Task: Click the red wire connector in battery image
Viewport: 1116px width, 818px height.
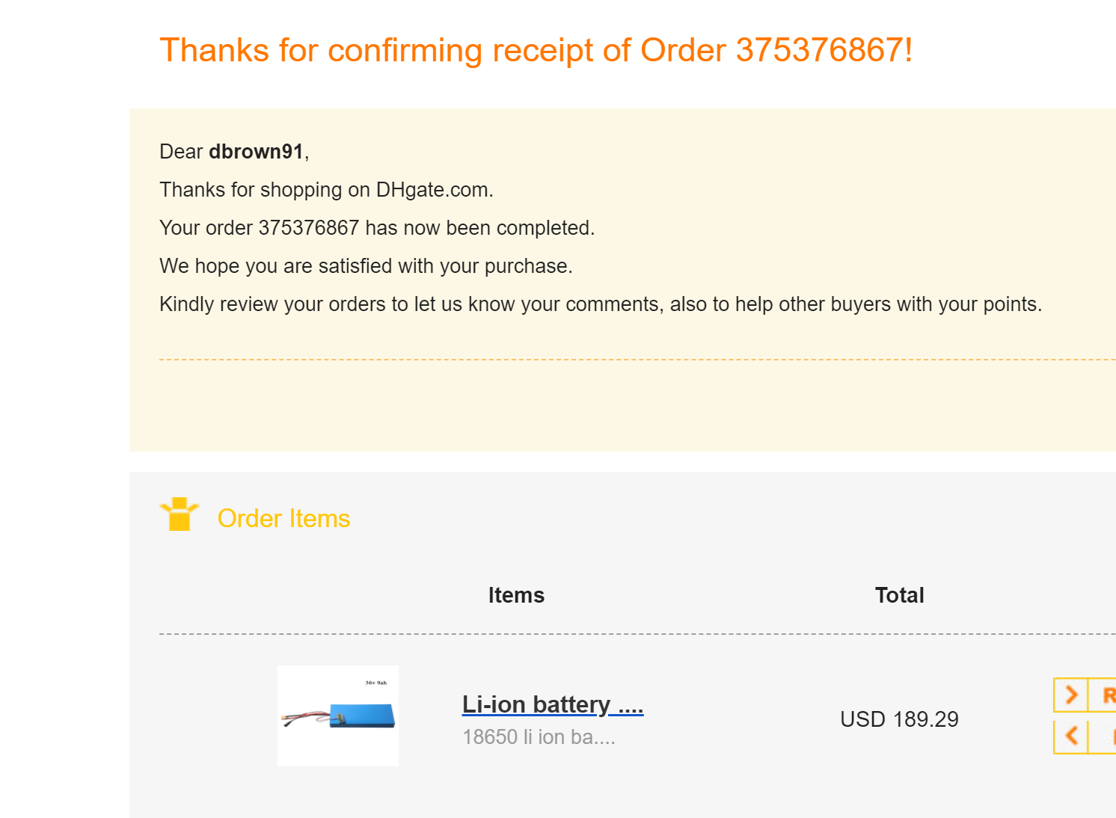Action: [299, 718]
